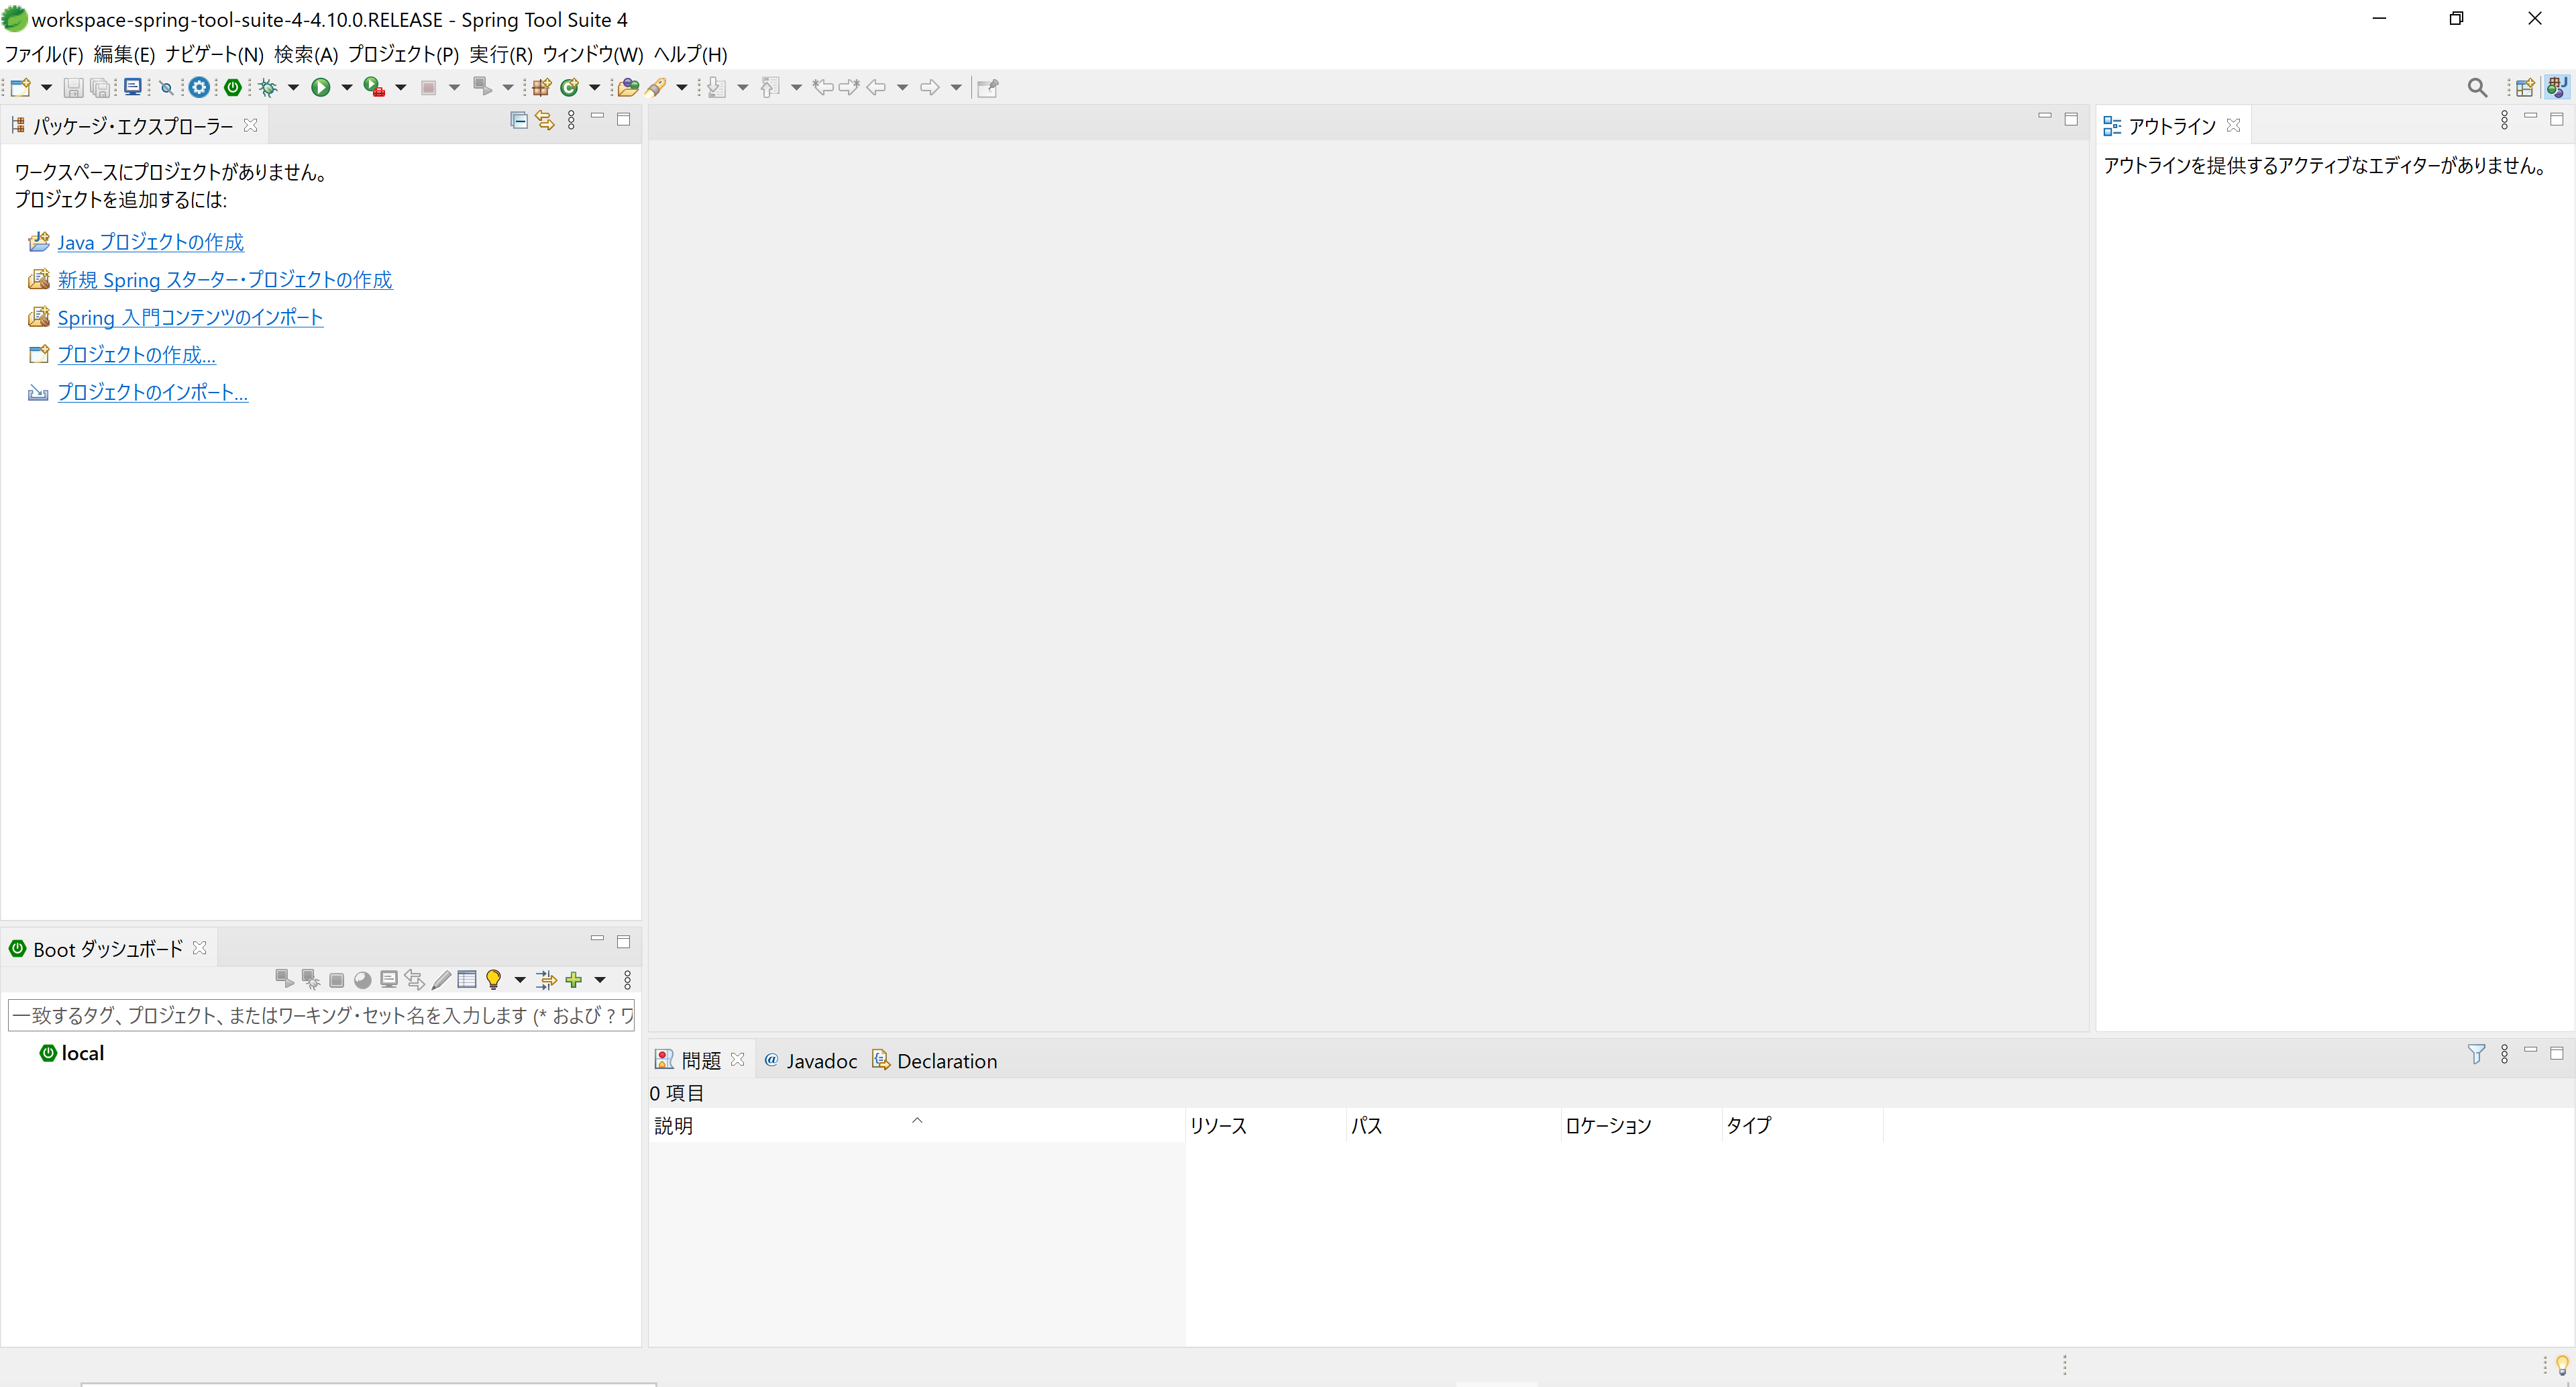This screenshot has width=2576, height=1387.
Task: Open the プロジェクト(P) menu
Action: [x=403, y=54]
